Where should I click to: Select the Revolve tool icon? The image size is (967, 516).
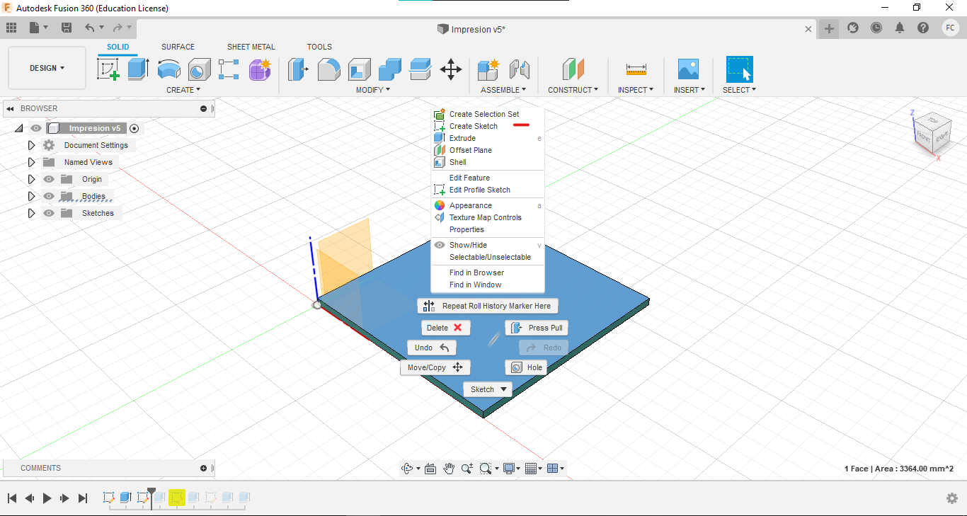coord(168,69)
